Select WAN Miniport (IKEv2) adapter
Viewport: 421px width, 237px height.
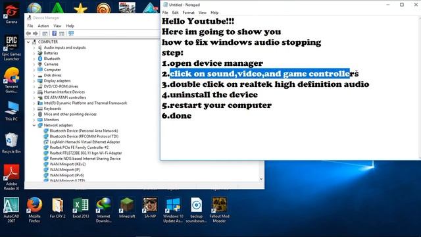(68, 164)
